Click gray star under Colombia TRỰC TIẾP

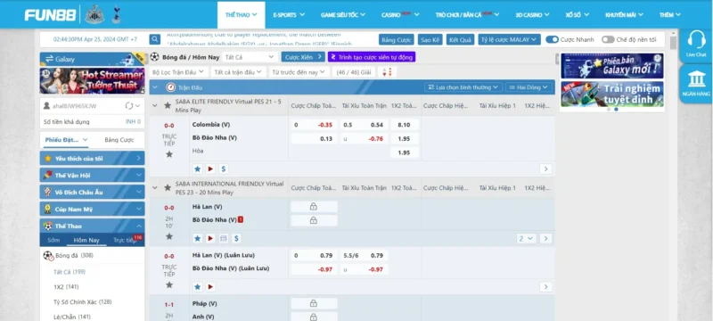169,154
